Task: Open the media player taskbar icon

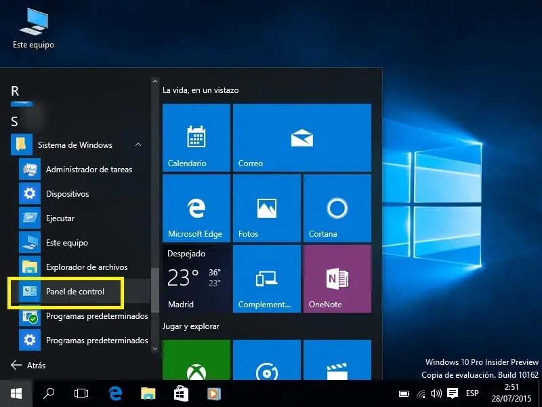Action: [x=213, y=394]
